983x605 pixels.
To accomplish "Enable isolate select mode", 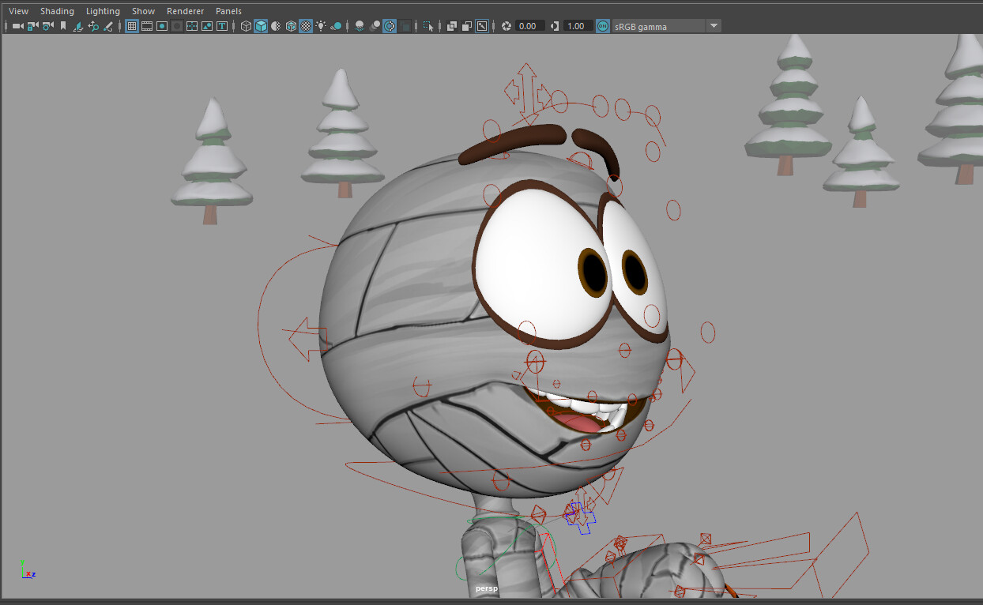I will (427, 26).
